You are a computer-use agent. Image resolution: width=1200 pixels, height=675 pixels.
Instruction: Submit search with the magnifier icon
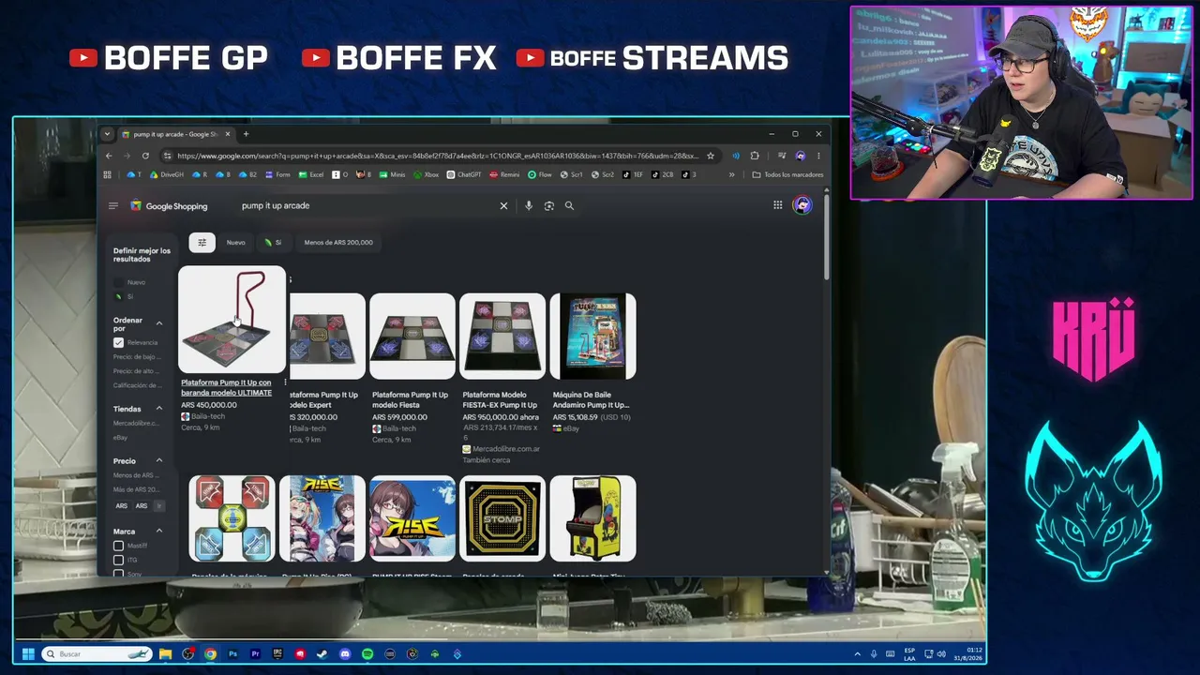point(569,205)
